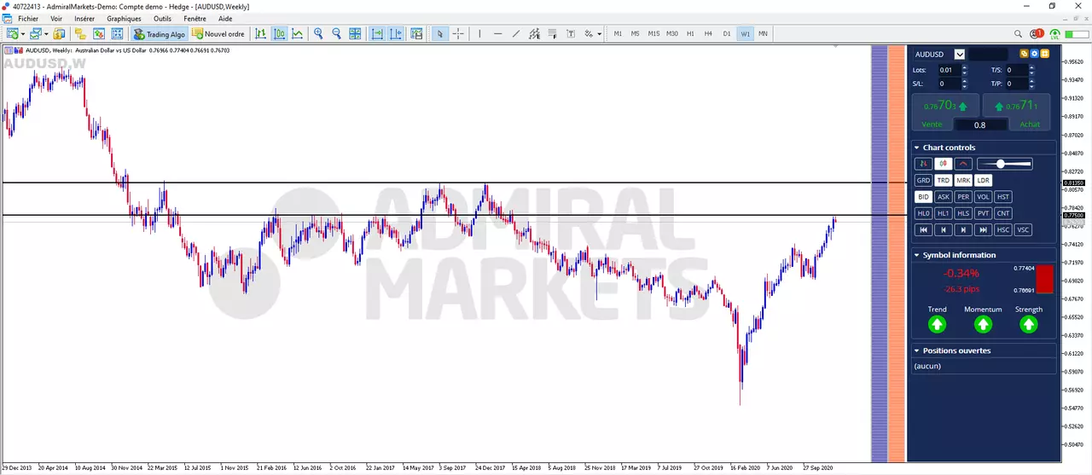Increase the Lots value stepper
The image size is (1092, 475).
pos(965,67)
